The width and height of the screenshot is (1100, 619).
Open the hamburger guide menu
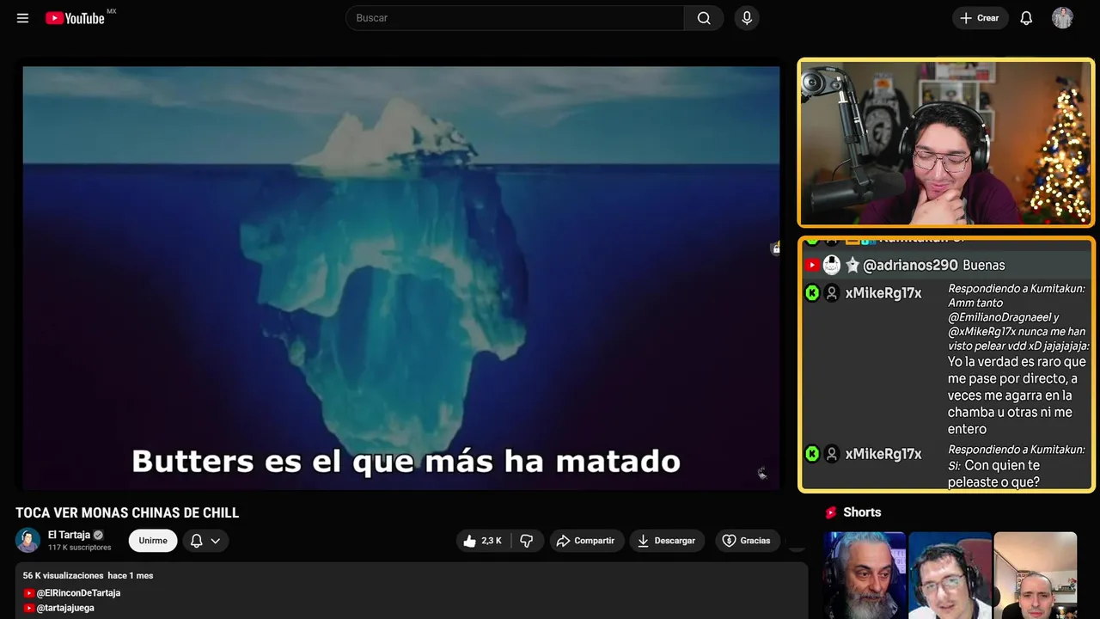point(22,18)
